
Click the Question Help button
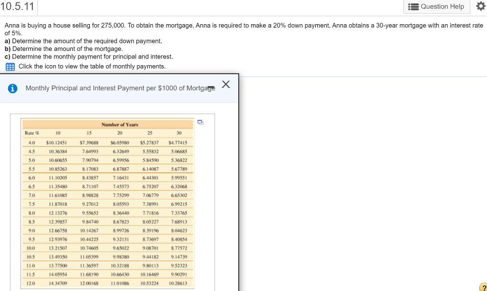click(x=436, y=7)
